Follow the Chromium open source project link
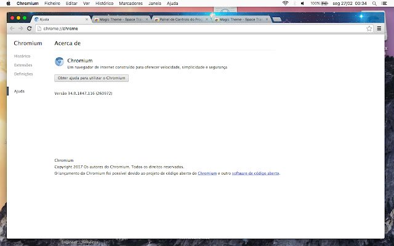Viewport: 394px width, 246px height. tap(207, 173)
